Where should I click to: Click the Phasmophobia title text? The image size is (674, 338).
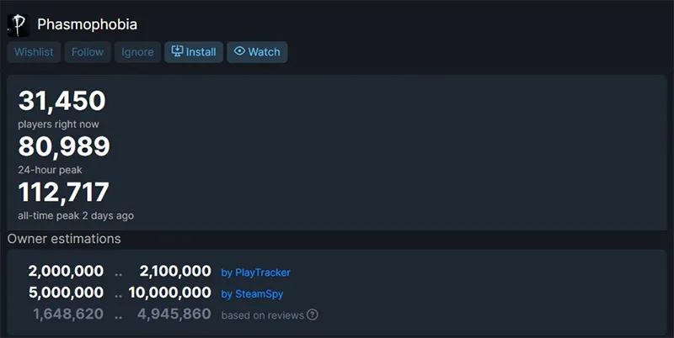[x=87, y=24]
